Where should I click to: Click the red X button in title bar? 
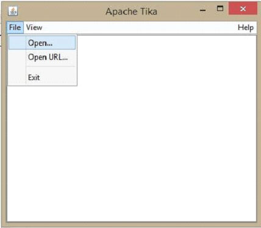tap(243, 9)
